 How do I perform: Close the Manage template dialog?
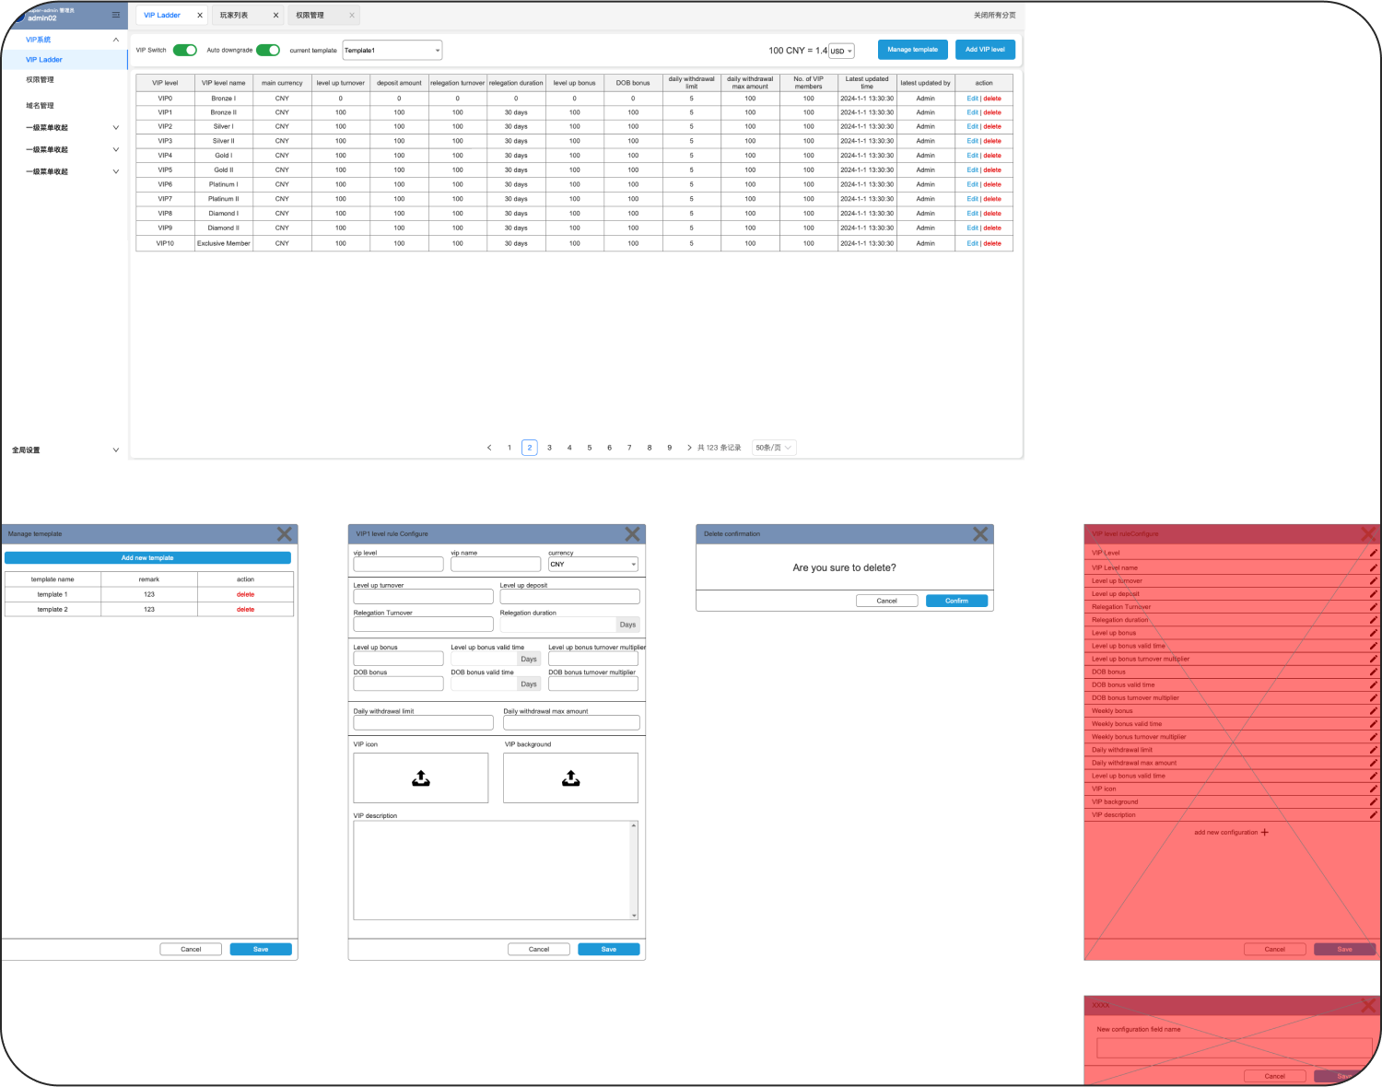pos(285,534)
